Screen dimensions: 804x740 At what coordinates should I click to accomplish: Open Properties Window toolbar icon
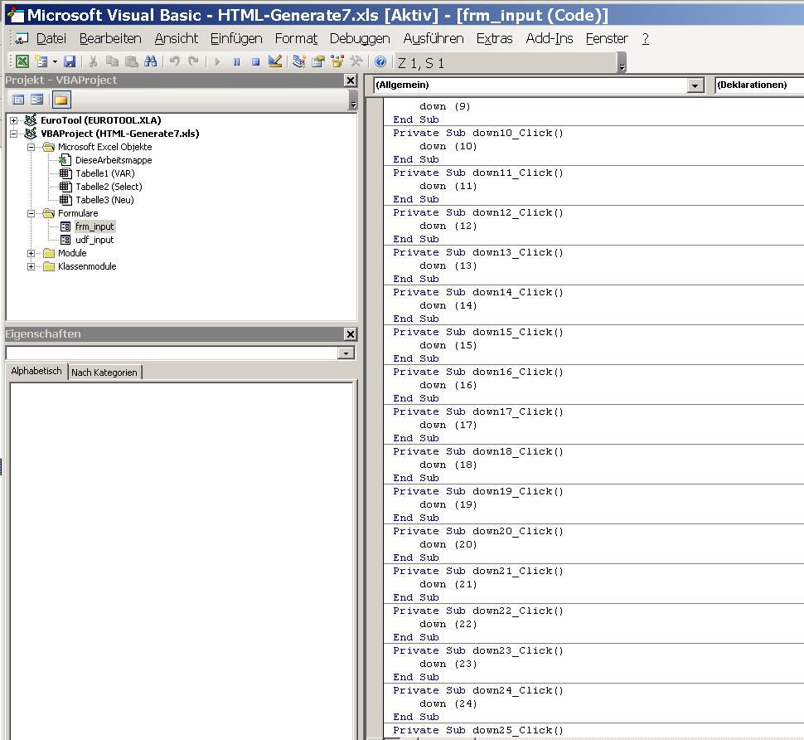pos(318,62)
